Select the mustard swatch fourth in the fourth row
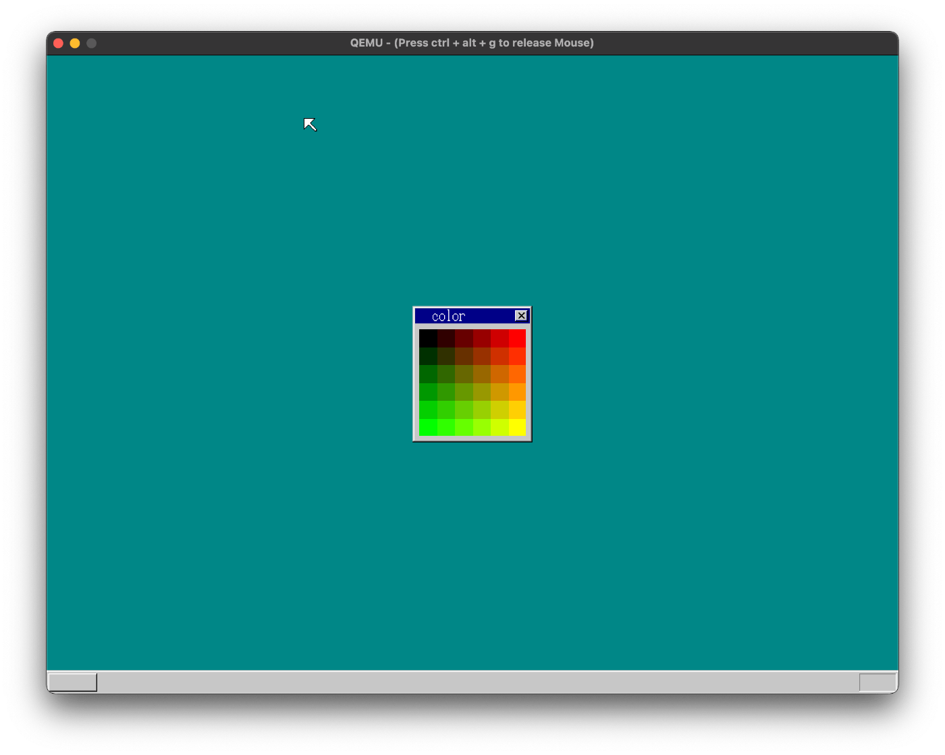Viewport: 945px width, 755px height. click(x=482, y=391)
